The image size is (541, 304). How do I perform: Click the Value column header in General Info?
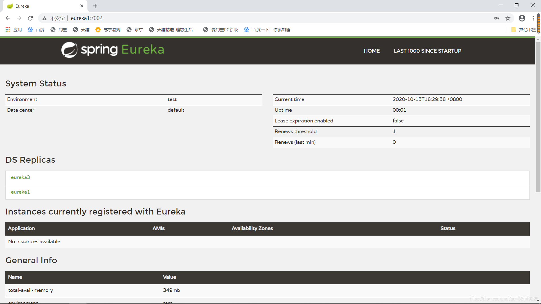pyautogui.click(x=169, y=277)
